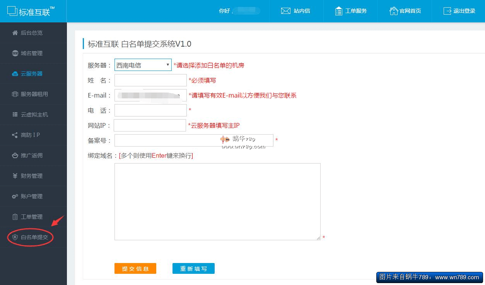Open 云虚拟主机 in the sidebar
The image size is (485, 285).
[x=34, y=115]
